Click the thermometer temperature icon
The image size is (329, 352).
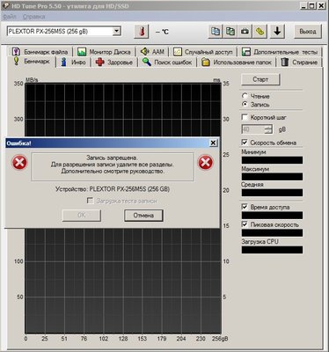click(x=142, y=32)
